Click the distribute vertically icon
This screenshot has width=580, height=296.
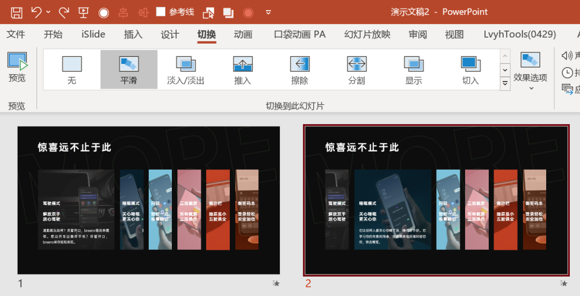point(143,13)
